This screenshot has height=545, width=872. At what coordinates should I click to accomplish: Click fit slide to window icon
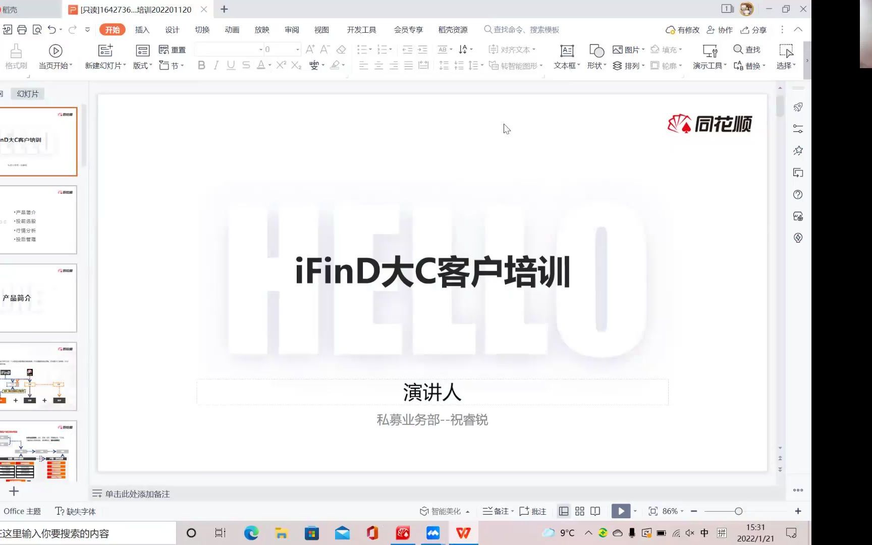(653, 511)
